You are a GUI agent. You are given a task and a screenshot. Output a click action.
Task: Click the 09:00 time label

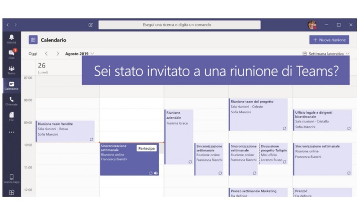tap(28, 122)
